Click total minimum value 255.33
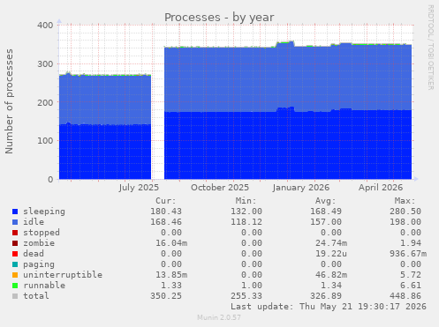The width and height of the screenshot is (439, 327). tap(246, 296)
